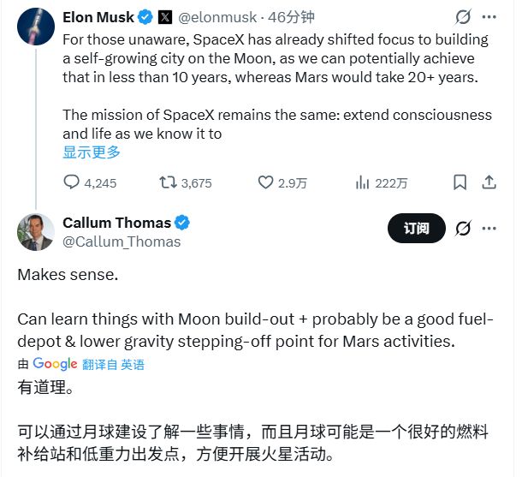Open more options on Callum Thomas's tweet
This screenshot has width=522, height=477.
tap(489, 228)
